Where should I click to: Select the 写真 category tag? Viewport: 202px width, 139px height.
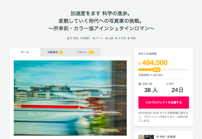click(x=133, y=38)
